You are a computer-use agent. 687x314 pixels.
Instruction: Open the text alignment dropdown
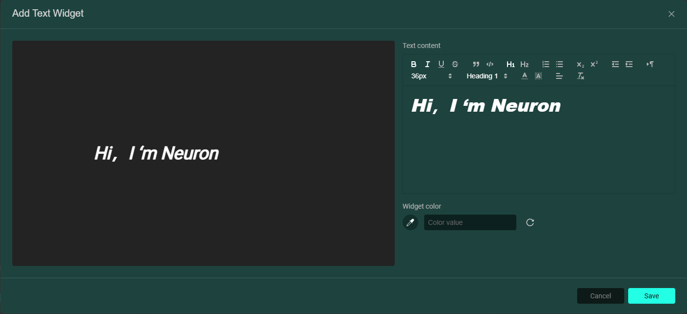tap(560, 76)
